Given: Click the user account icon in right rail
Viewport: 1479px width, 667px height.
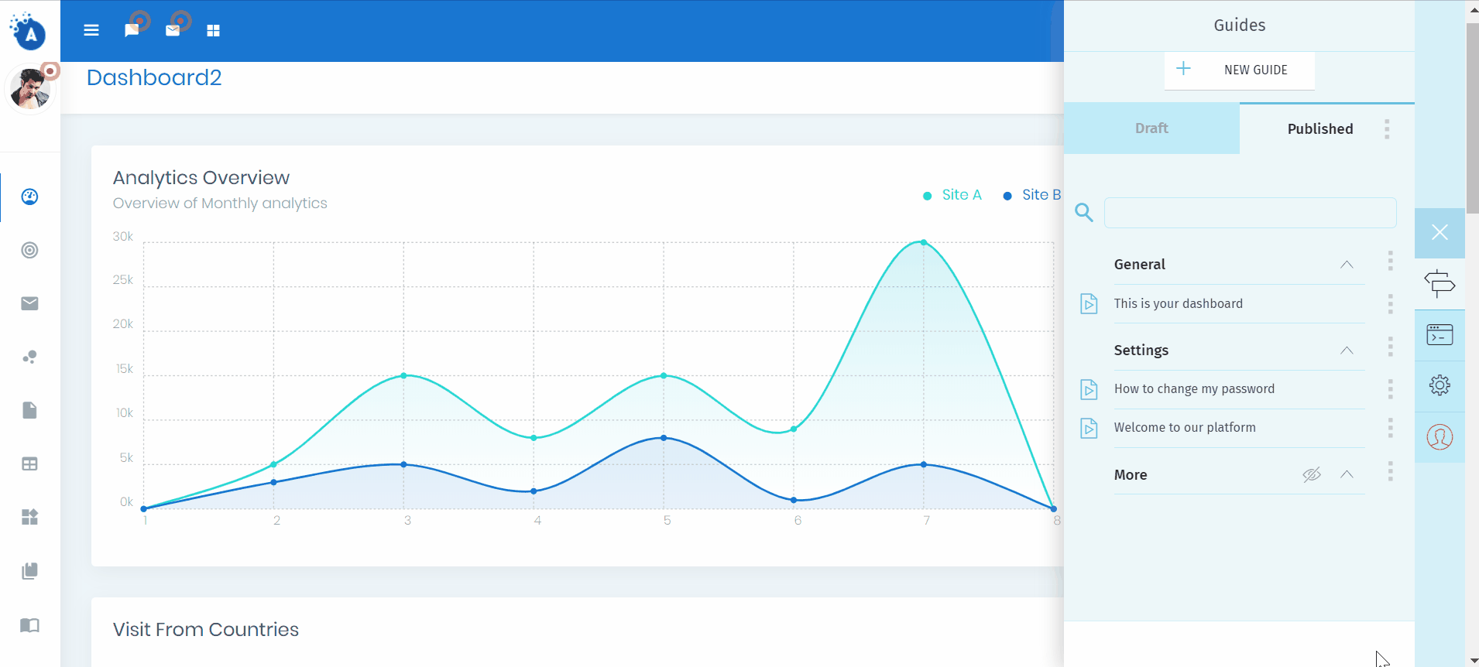Looking at the screenshot, I should 1440,437.
